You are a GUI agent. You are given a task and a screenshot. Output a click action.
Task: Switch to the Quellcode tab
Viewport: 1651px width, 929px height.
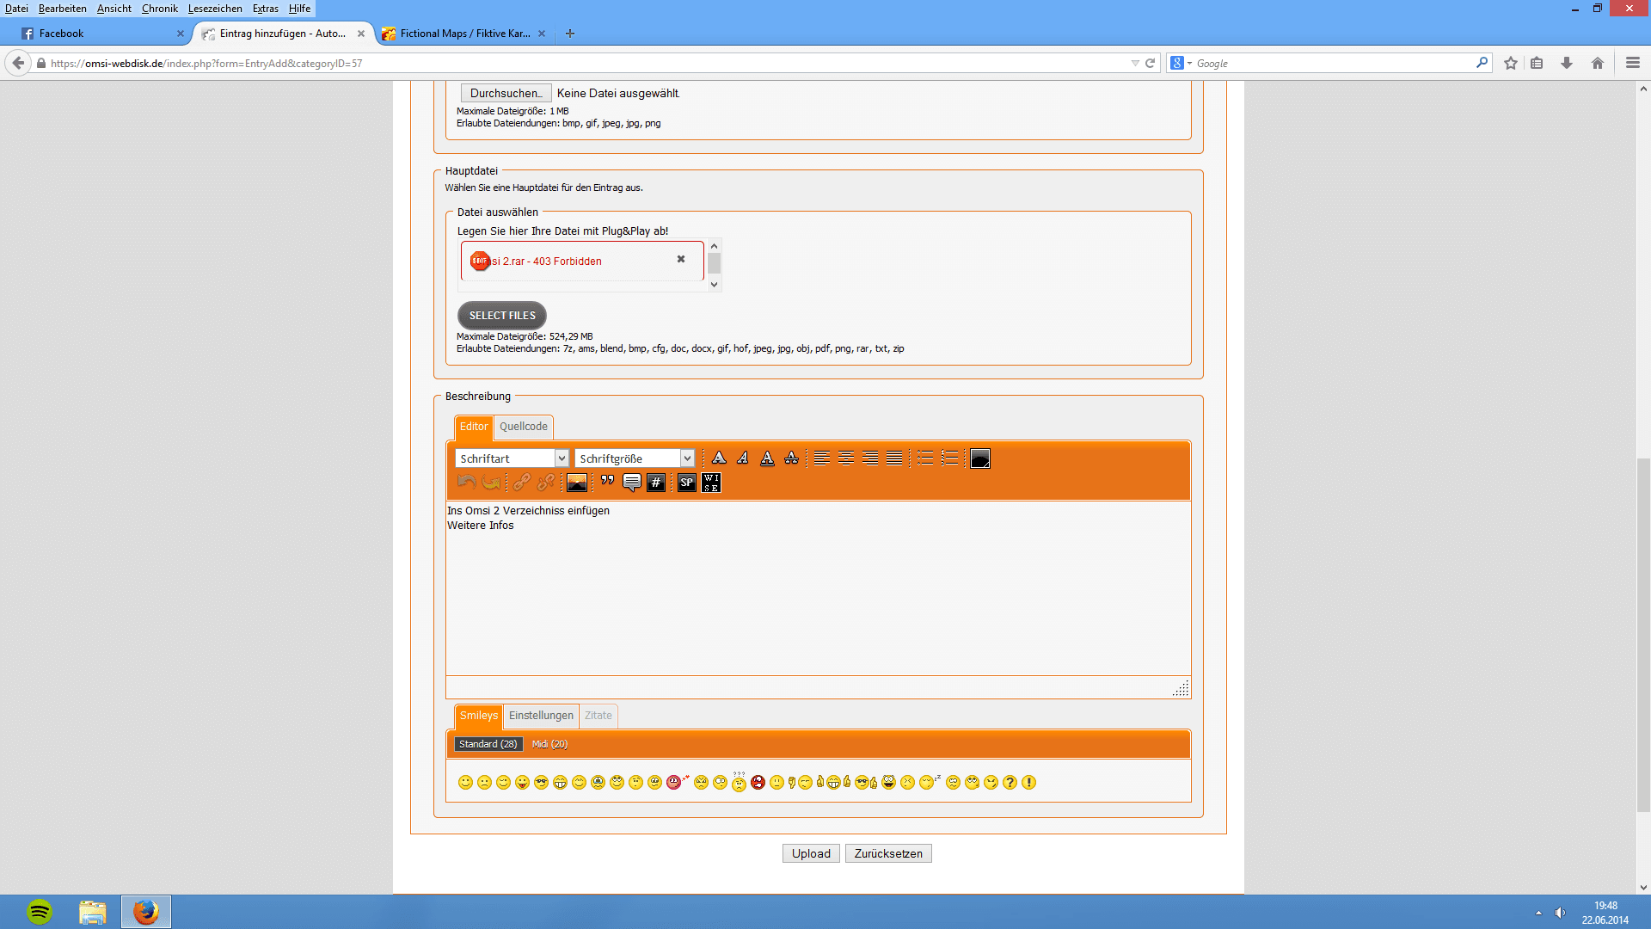tap(523, 427)
